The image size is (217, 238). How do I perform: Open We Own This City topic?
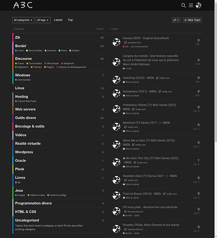tap(150, 160)
